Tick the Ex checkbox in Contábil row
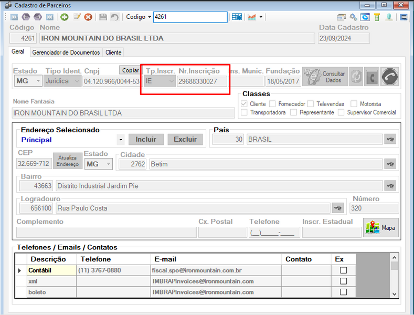414x315 pixels. click(344, 270)
